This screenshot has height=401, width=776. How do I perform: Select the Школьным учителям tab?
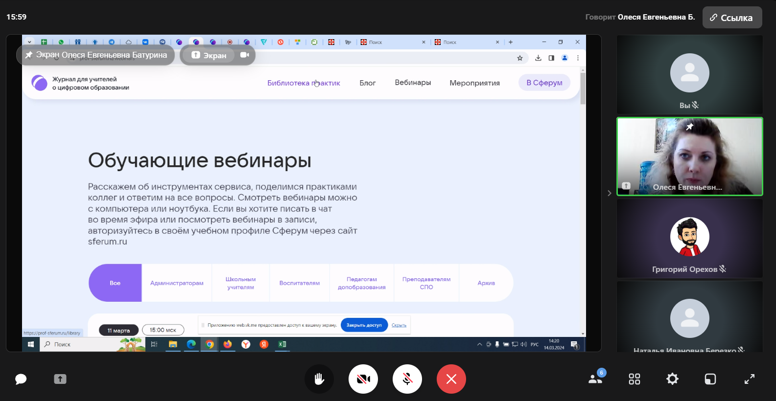point(240,283)
